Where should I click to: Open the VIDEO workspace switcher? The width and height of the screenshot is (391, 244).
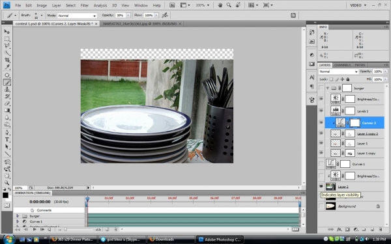pos(358,5)
